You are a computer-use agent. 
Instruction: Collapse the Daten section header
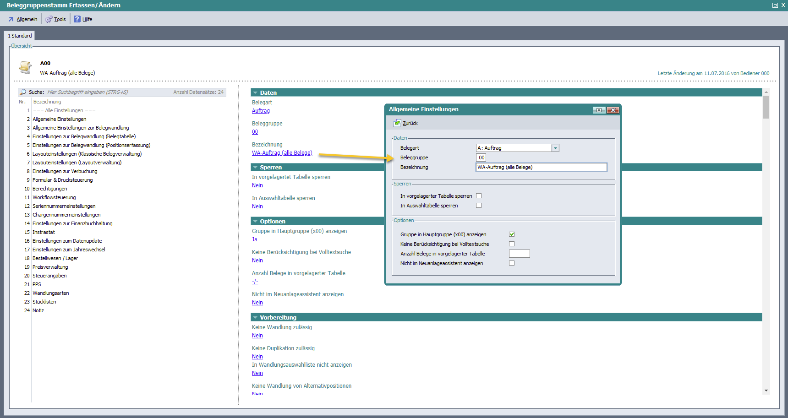256,92
